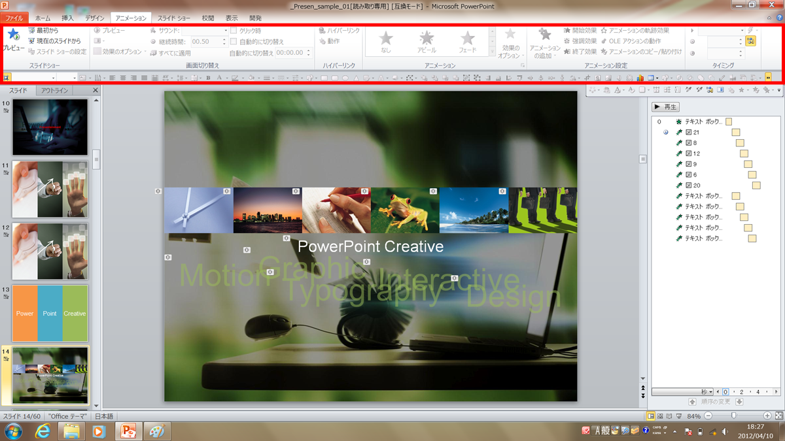
Task: Start from current slide (現在のスライドから)
Action: (54, 41)
